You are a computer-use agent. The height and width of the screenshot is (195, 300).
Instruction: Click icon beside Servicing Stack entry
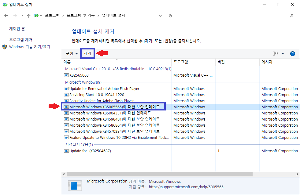66,95
